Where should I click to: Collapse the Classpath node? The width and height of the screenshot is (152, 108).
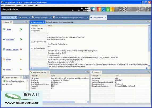32,31
